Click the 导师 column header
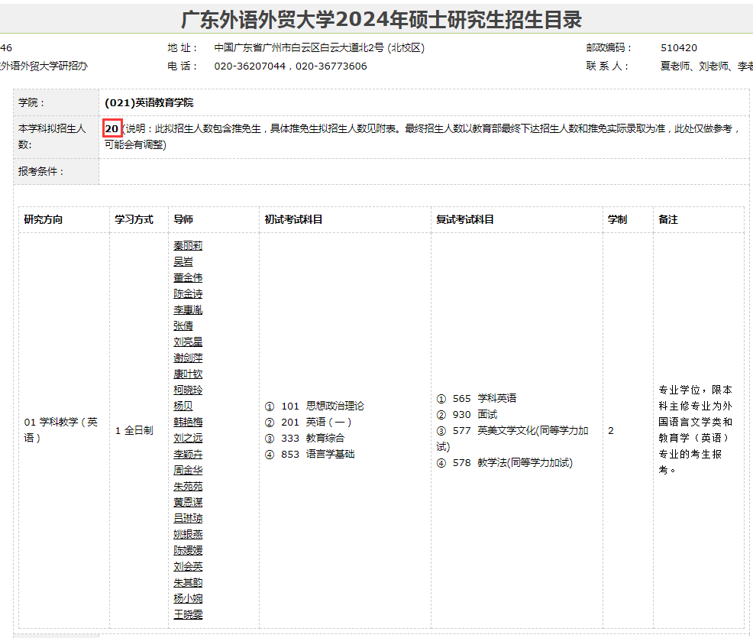Screen dimensions: 753x638 point(183,219)
